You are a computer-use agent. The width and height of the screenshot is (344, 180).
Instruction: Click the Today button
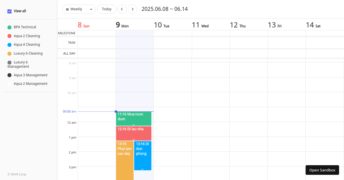point(107,9)
